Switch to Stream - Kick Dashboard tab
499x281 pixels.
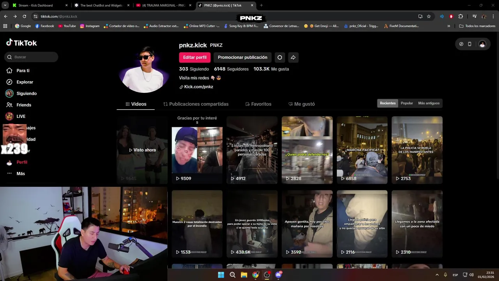40,5
